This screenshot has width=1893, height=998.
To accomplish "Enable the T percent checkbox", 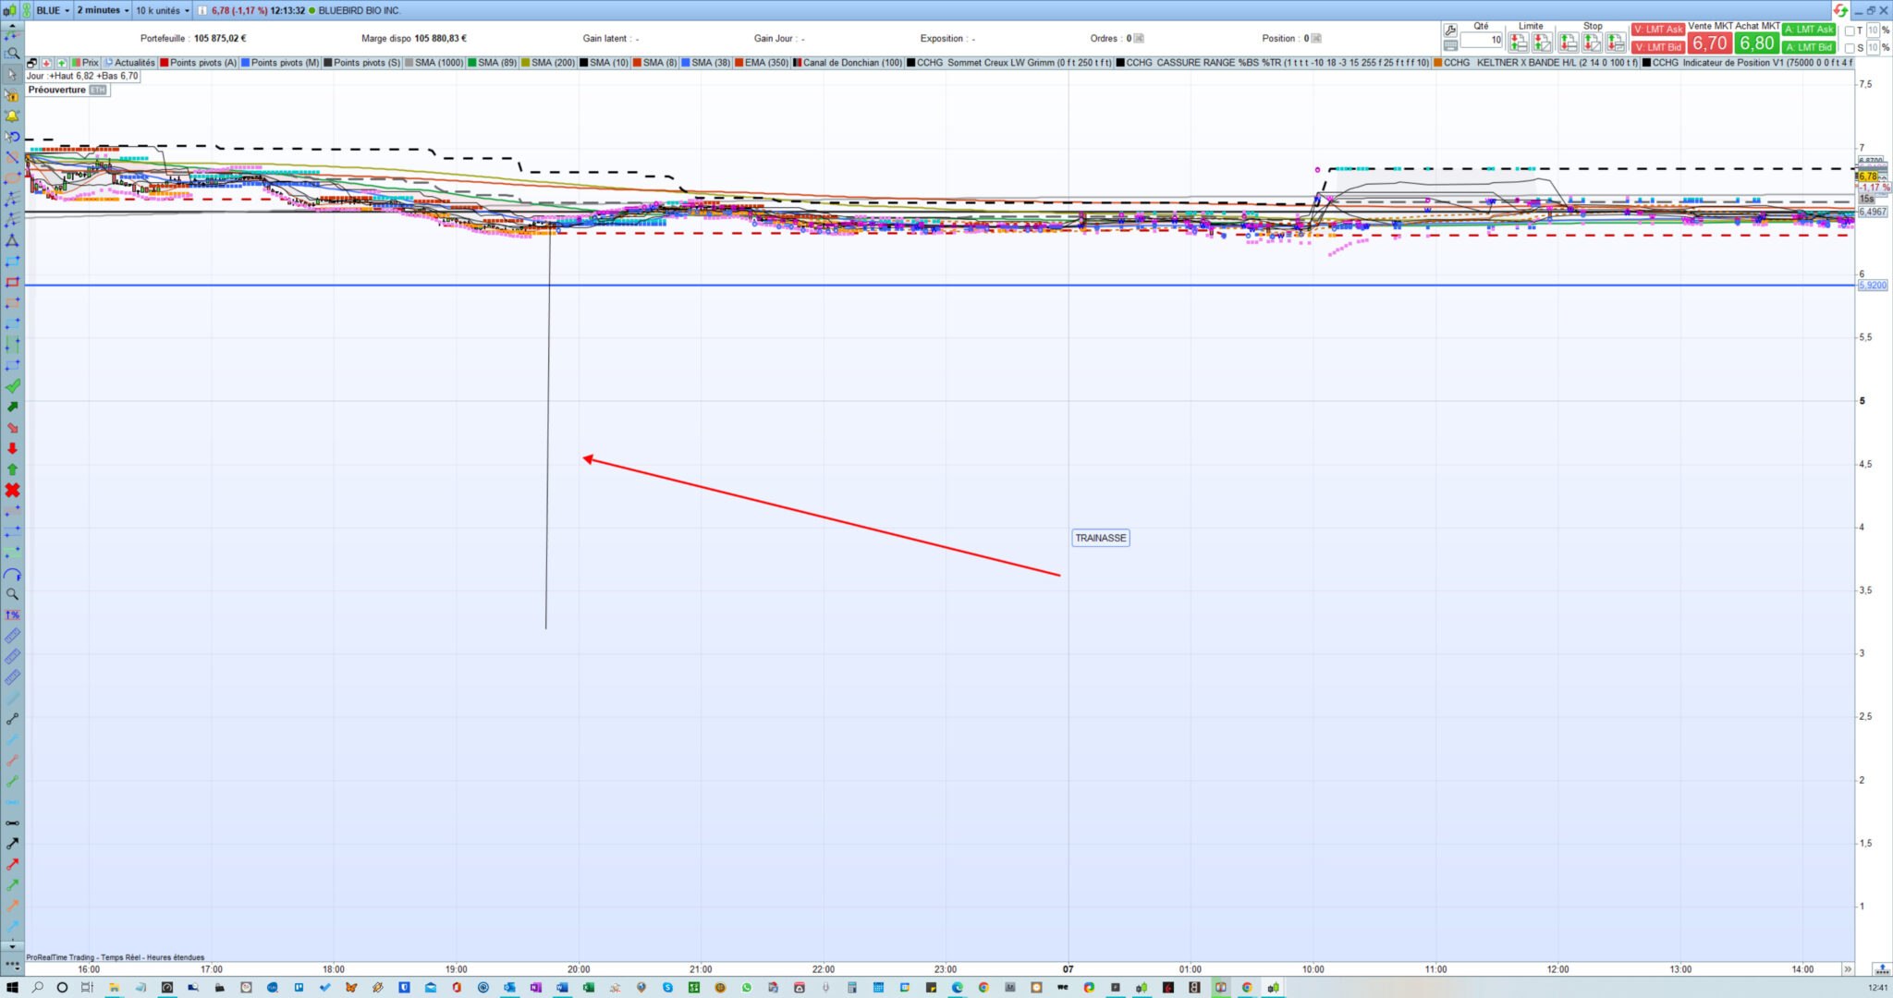I will pyautogui.click(x=1850, y=30).
